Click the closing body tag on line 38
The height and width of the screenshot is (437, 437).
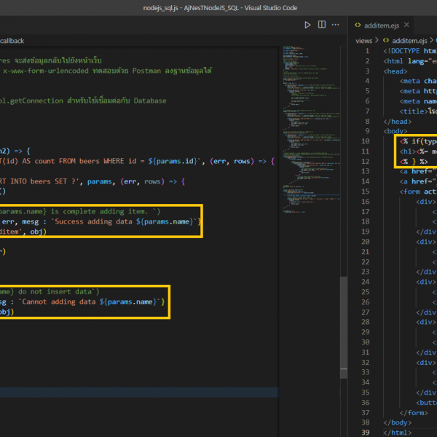[398, 422]
